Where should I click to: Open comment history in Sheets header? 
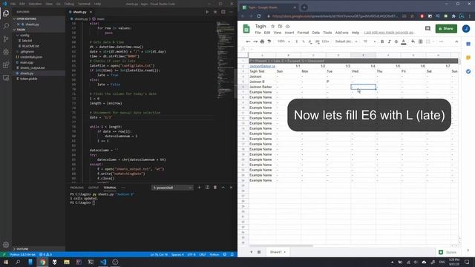point(427,28)
